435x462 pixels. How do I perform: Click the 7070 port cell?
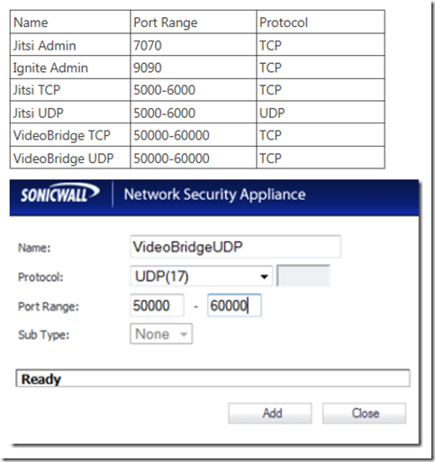pos(194,44)
